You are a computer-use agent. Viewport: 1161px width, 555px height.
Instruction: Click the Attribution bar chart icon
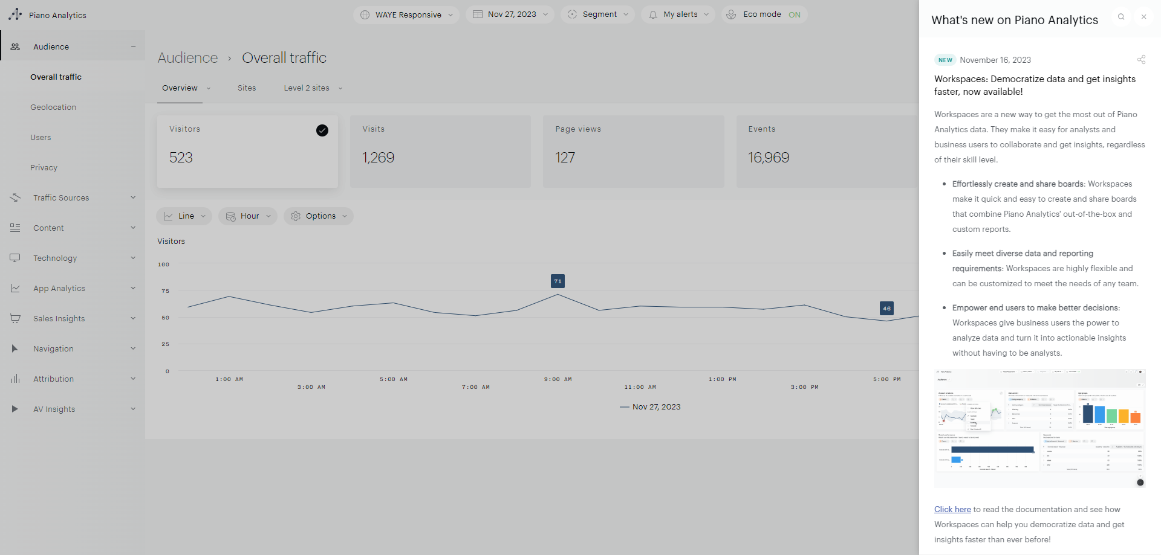click(x=15, y=379)
